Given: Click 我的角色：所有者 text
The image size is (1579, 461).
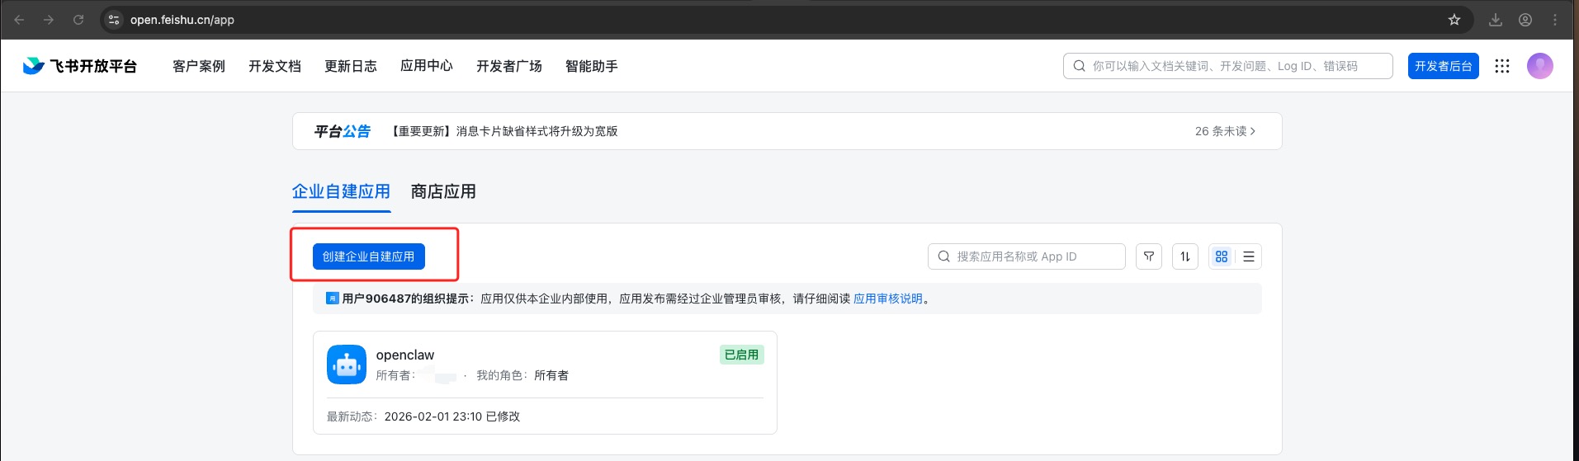Looking at the screenshot, I should pos(522,375).
